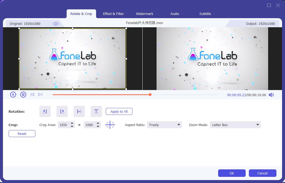
Task: Select the right-middle crop handle
Action: click(x=126, y=59)
